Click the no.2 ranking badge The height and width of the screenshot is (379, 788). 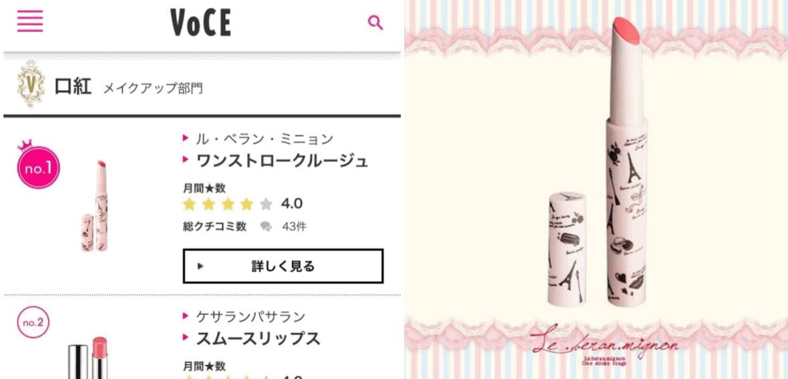[x=33, y=322]
